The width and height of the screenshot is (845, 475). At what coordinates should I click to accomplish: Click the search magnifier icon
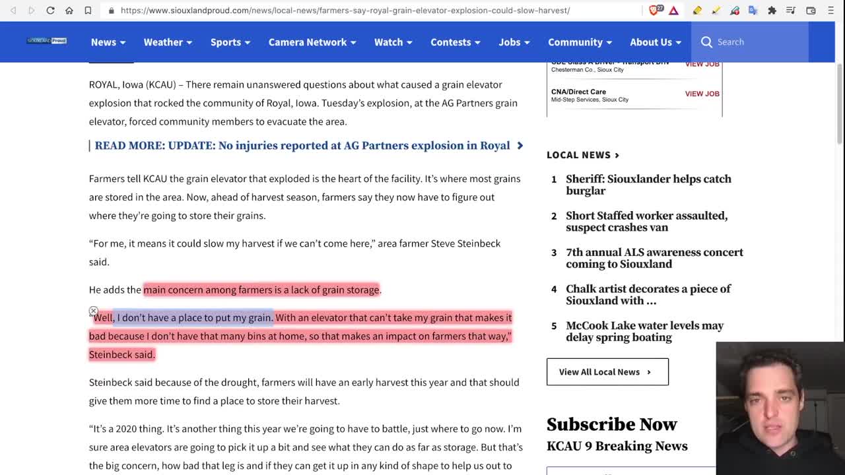pyautogui.click(x=706, y=42)
